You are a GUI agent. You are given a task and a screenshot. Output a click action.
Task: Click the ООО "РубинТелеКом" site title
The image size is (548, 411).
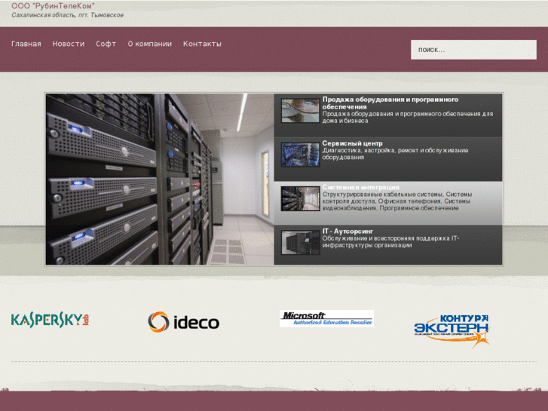[53, 6]
